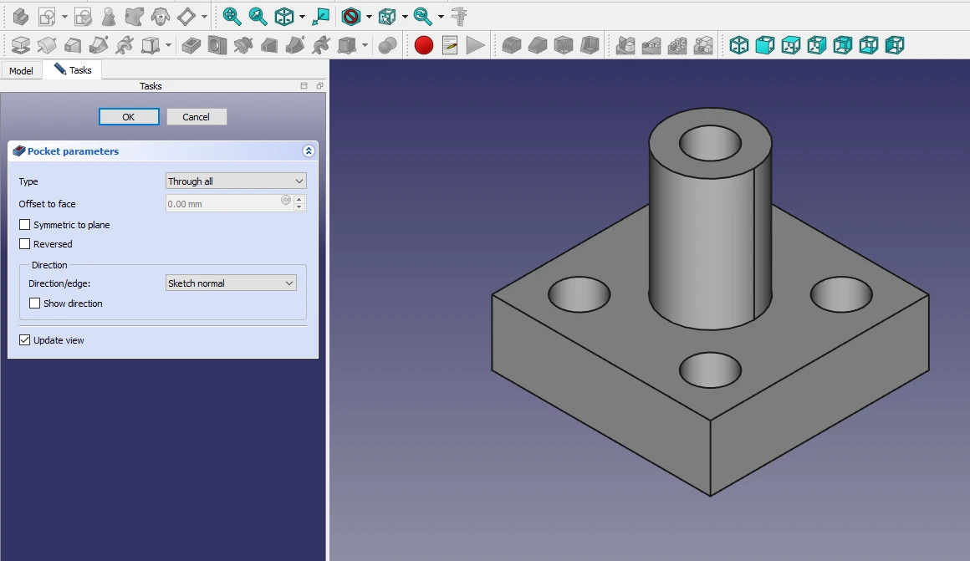Collapse the Pocket parameters section
The height and width of the screenshot is (561, 970).
coord(308,151)
